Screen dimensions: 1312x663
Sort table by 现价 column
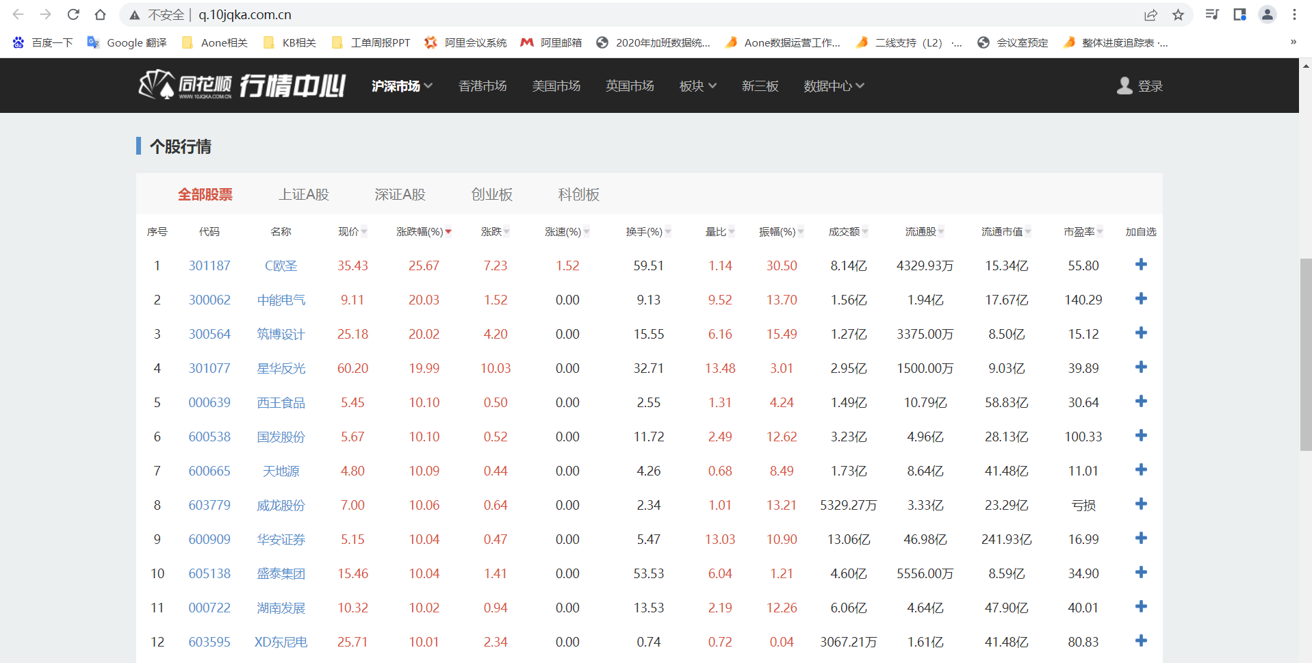(x=352, y=232)
